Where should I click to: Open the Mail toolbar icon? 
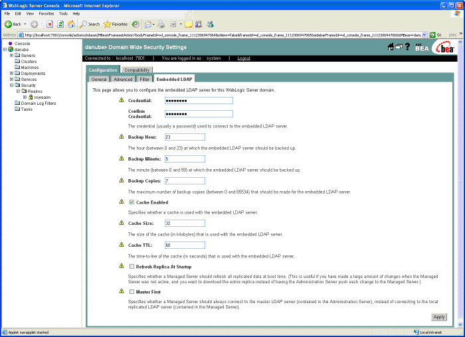tap(149, 25)
